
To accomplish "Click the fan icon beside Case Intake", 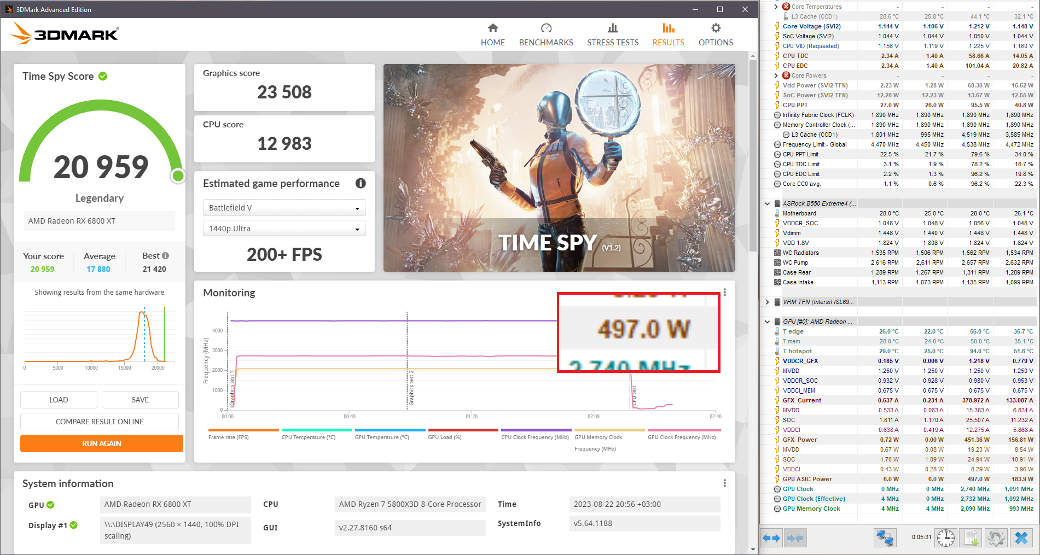I will point(777,282).
